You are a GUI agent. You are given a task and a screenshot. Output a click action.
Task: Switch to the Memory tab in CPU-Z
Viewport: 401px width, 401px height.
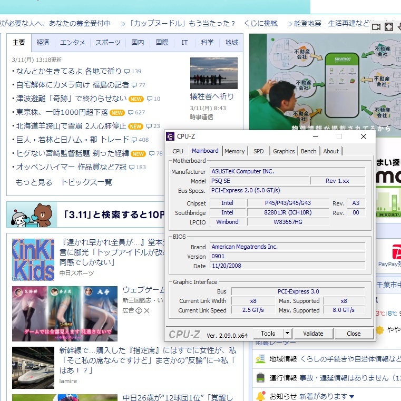pos(234,151)
